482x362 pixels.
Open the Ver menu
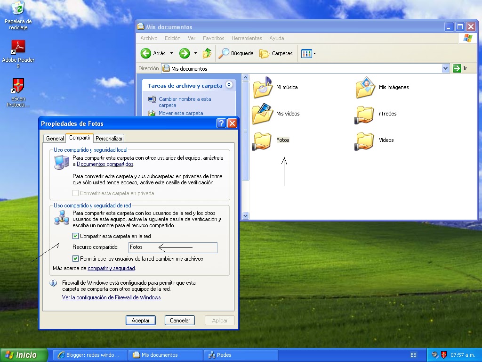coord(192,38)
